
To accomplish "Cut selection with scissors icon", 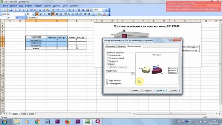I will click(40, 10).
